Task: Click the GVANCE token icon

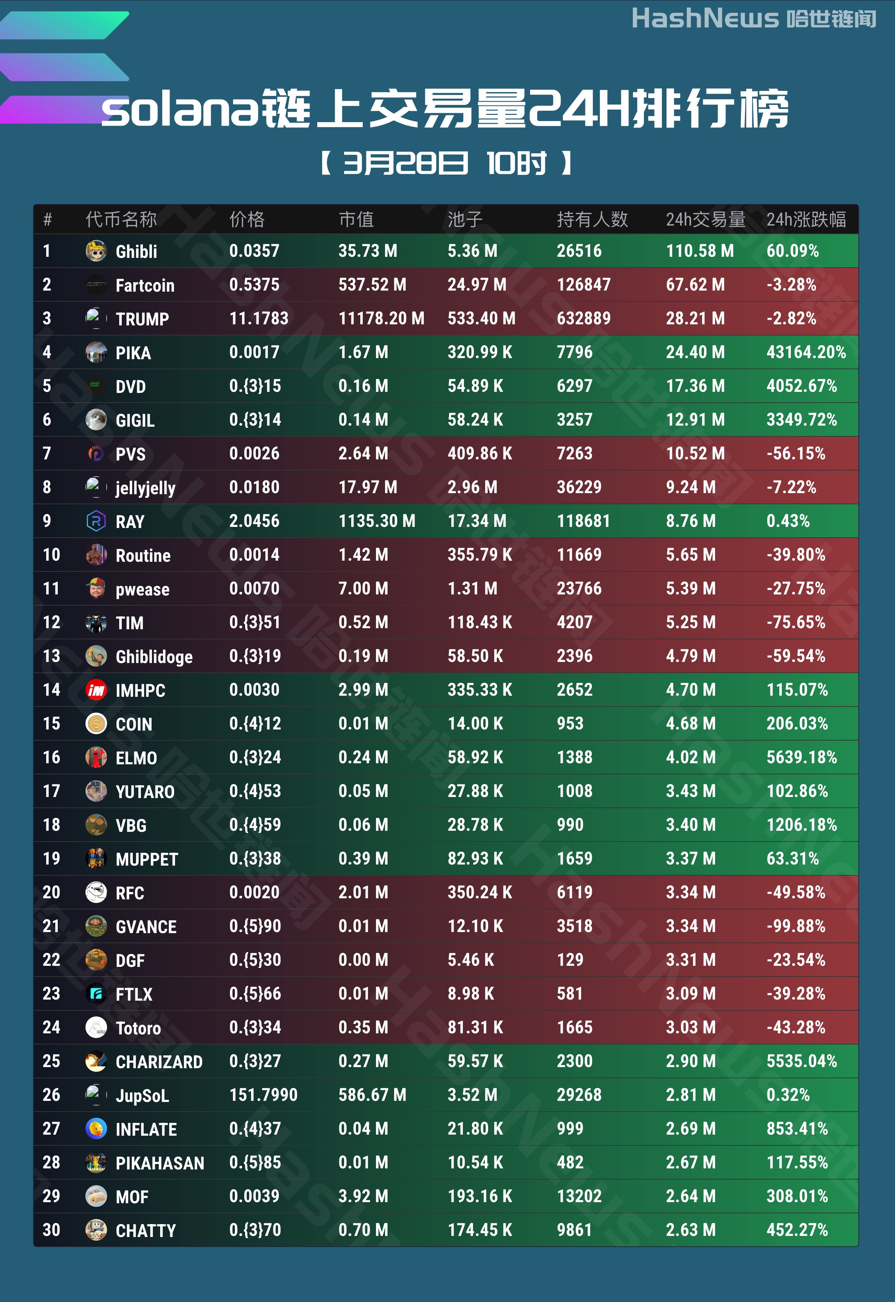Action: [x=96, y=926]
